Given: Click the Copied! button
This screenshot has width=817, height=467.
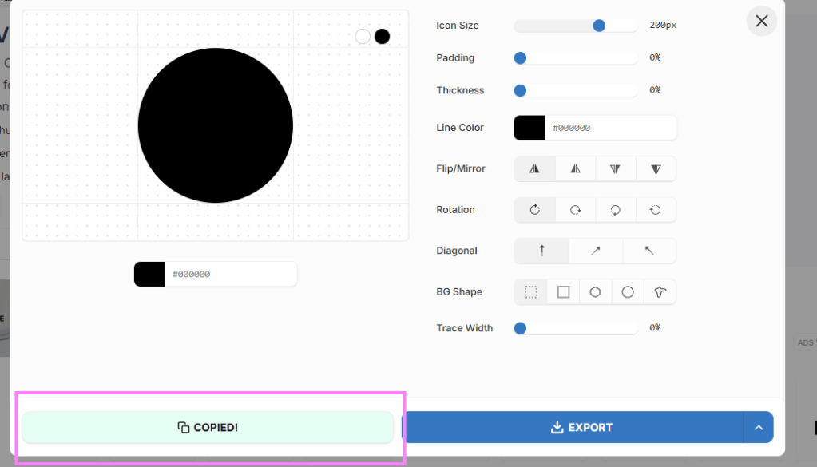Looking at the screenshot, I should point(208,427).
